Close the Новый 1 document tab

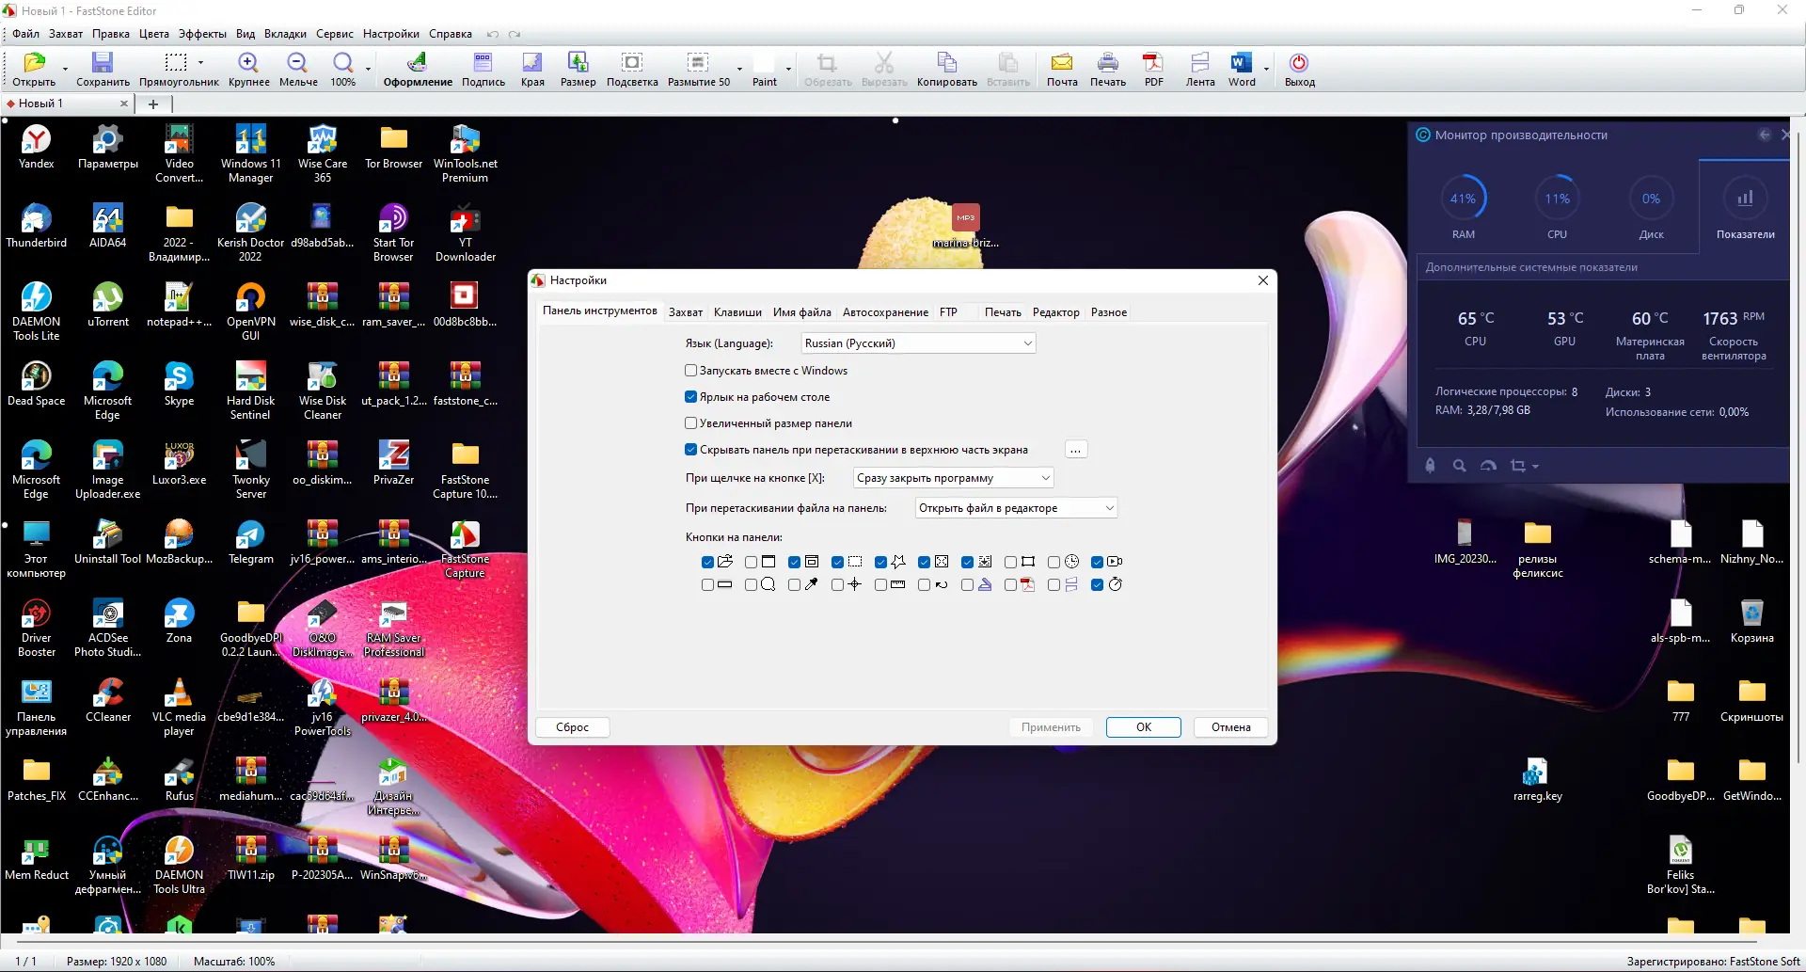point(123,104)
